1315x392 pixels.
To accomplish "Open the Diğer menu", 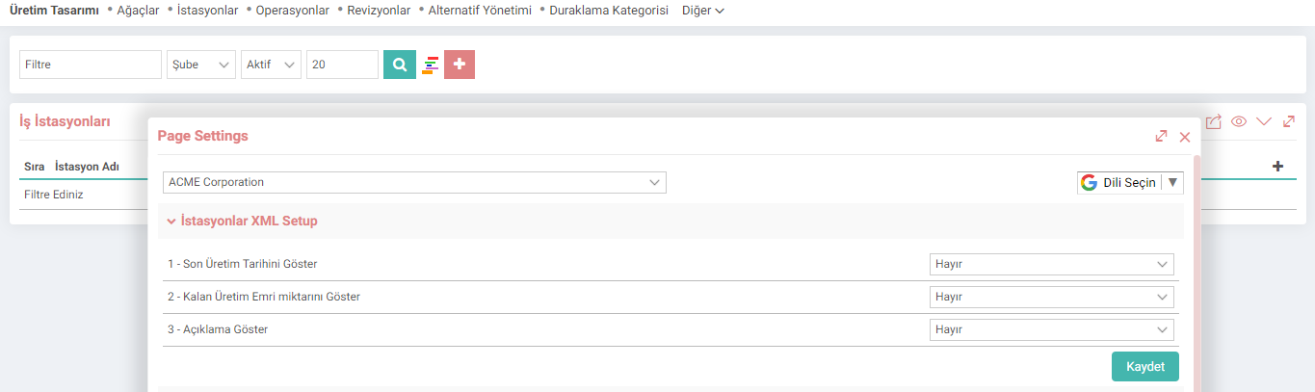I will tap(703, 10).
